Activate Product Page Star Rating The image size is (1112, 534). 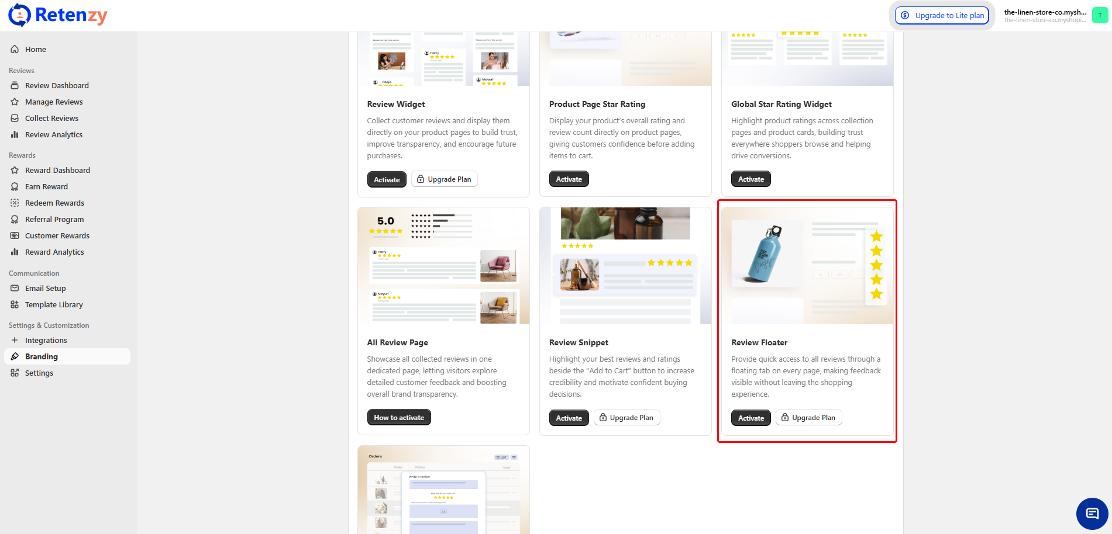click(x=569, y=179)
